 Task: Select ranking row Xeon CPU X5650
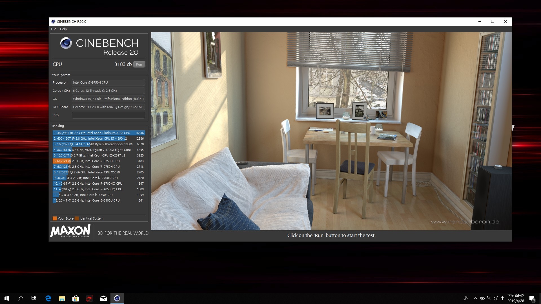point(99,172)
